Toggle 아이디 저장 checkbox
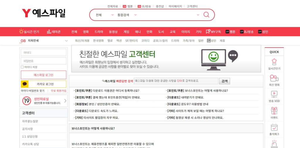Viewport: 300px width, 148px height. click(22, 67)
